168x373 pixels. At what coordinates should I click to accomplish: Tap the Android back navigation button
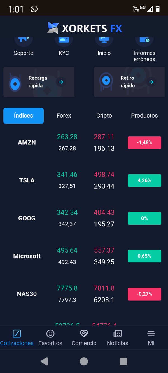44,361
